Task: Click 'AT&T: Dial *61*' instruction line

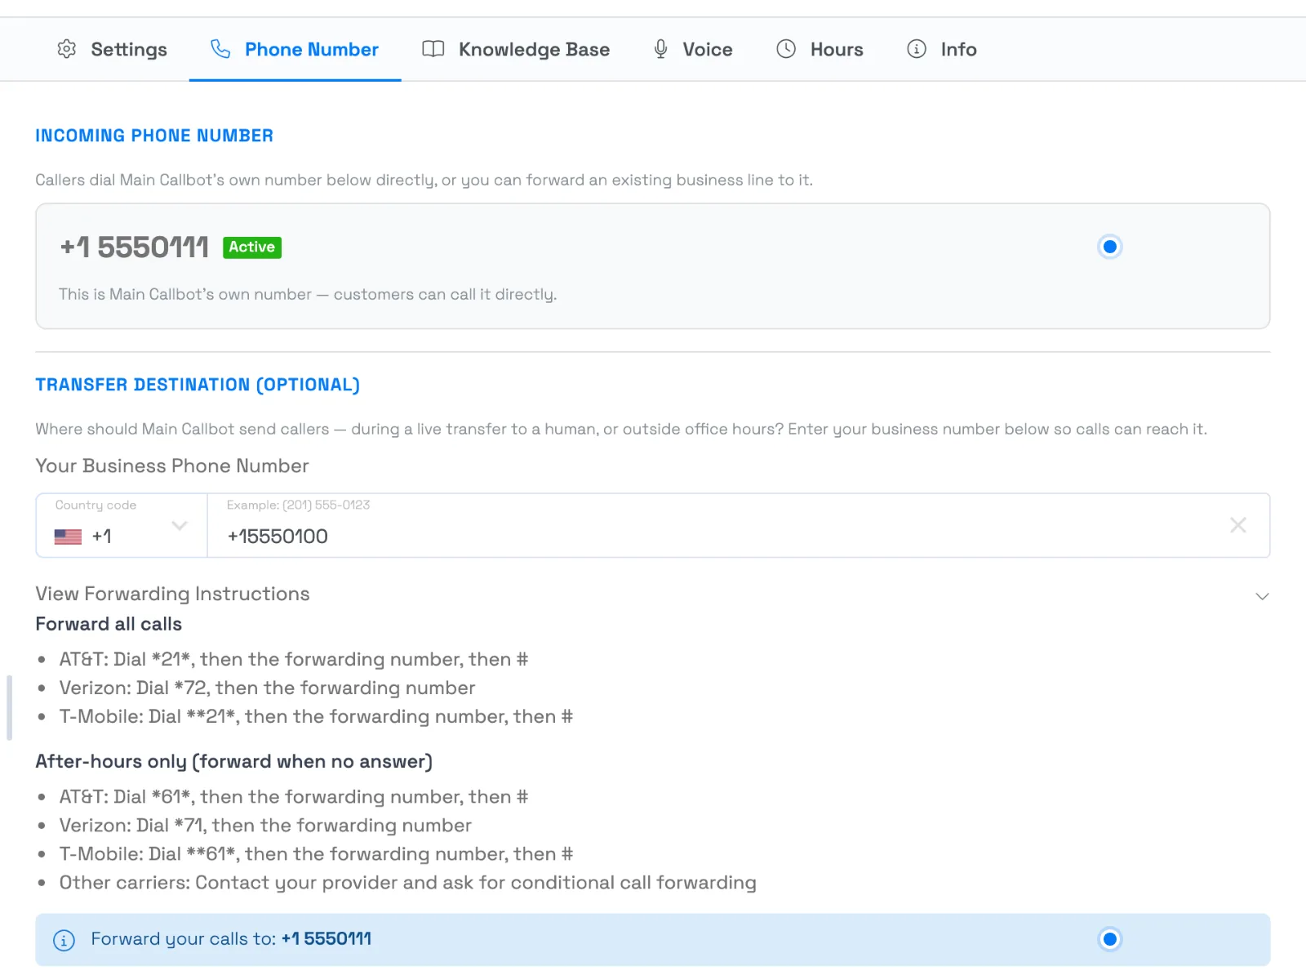Action: pyautogui.click(x=294, y=796)
